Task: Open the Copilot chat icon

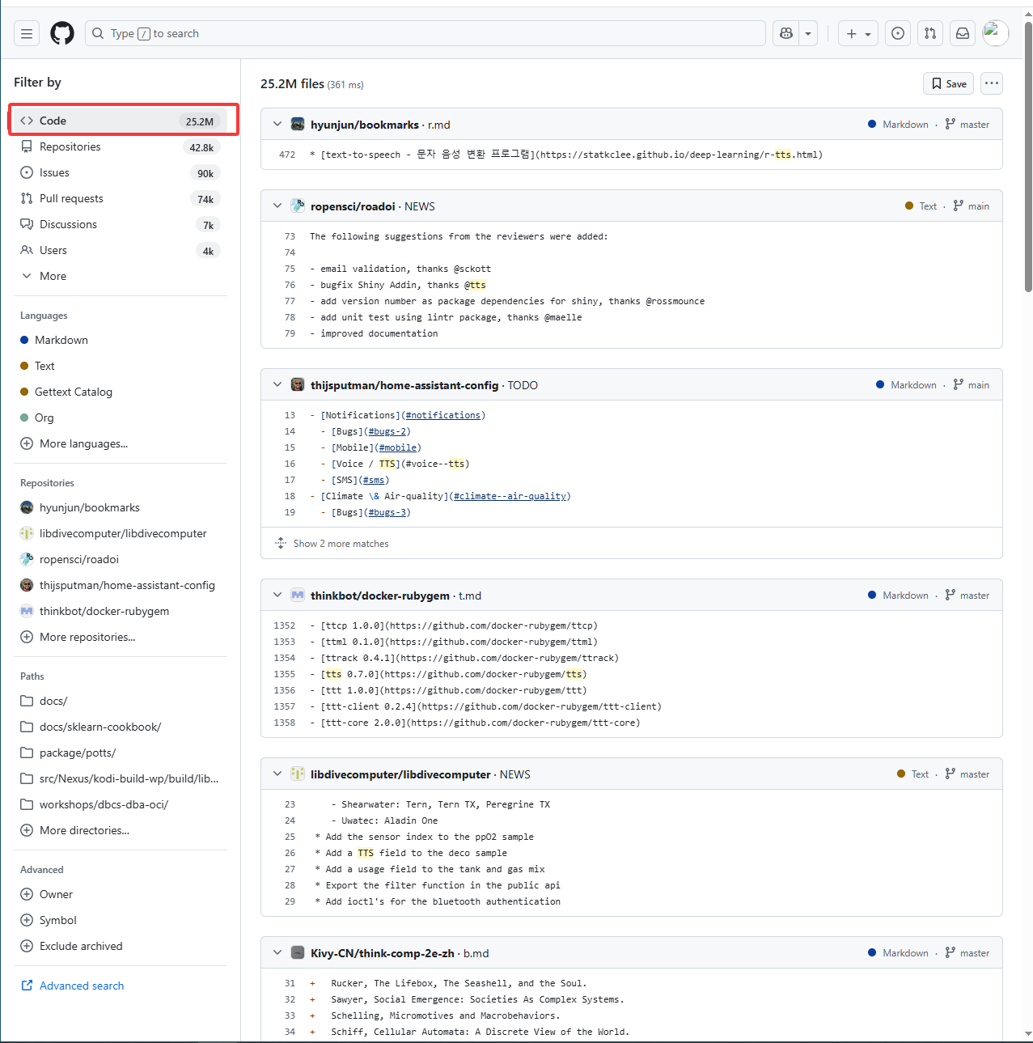Action: 786,33
